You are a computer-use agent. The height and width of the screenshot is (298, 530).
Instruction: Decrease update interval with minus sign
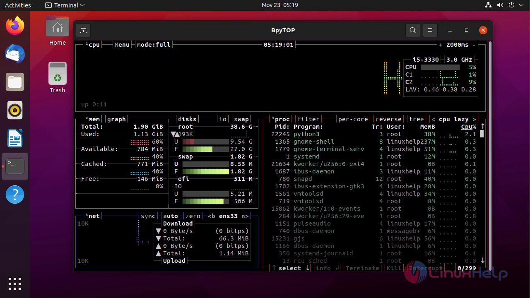point(474,45)
